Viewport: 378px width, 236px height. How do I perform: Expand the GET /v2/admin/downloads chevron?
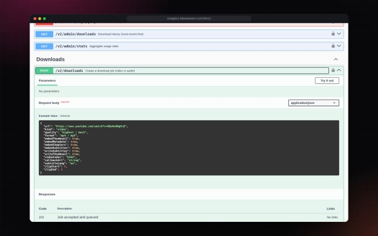coord(339,34)
